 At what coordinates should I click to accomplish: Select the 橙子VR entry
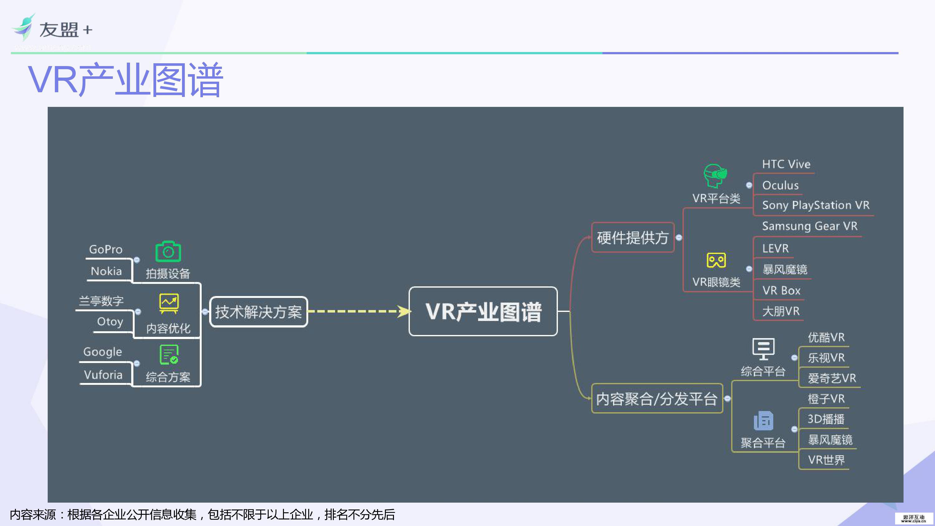coord(826,399)
